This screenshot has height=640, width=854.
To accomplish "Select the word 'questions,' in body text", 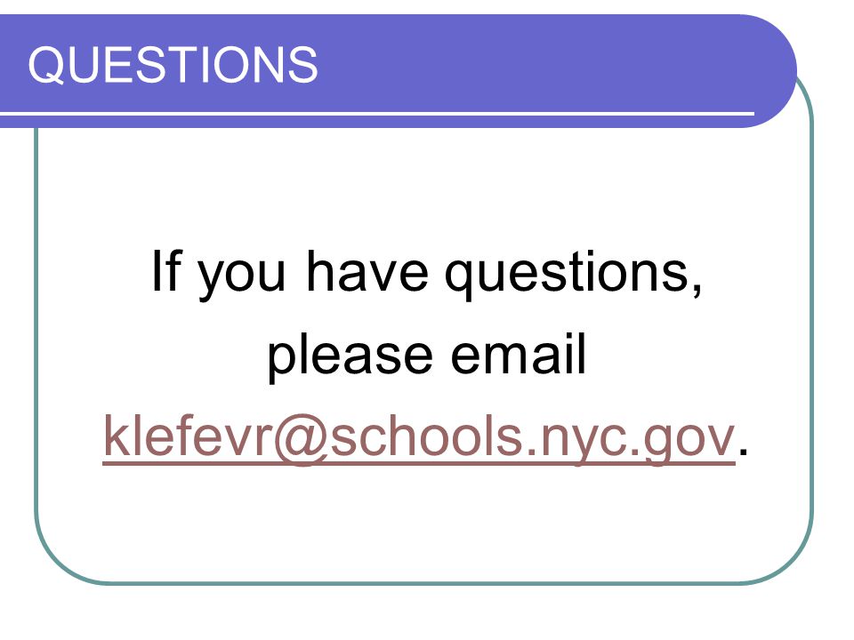I will [574, 275].
